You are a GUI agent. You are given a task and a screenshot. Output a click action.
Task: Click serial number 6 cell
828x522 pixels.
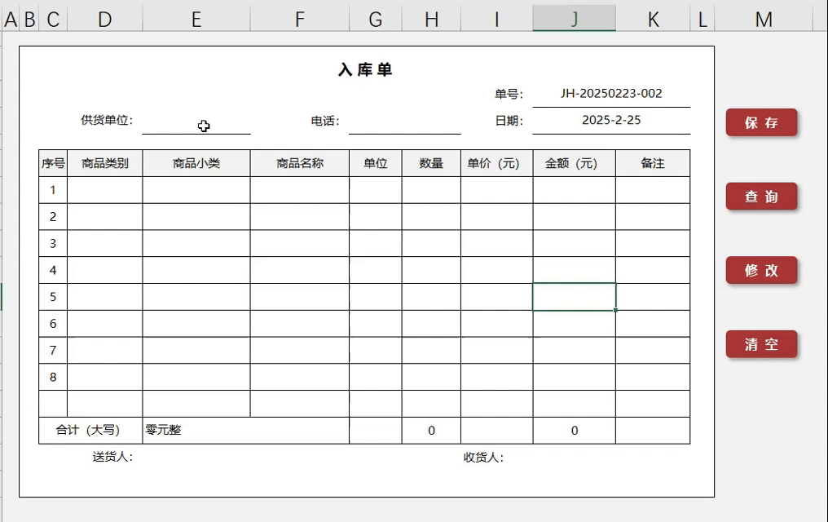[53, 323]
